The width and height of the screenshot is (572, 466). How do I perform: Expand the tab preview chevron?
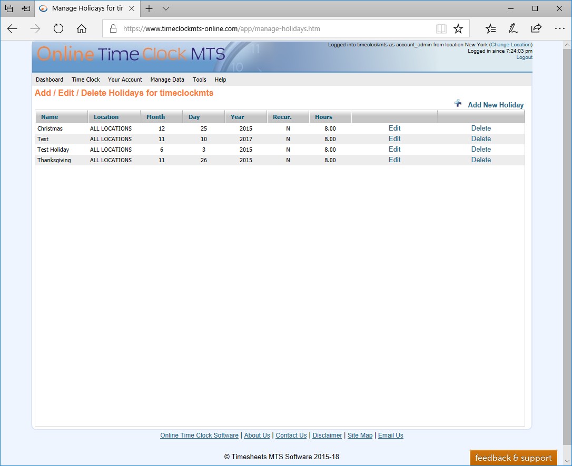point(166,9)
